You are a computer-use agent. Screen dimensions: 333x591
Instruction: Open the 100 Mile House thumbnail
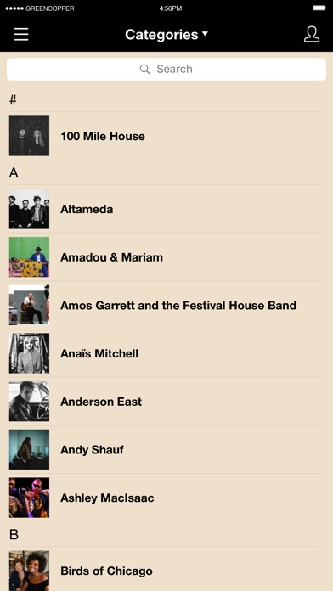pyautogui.click(x=29, y=136)
